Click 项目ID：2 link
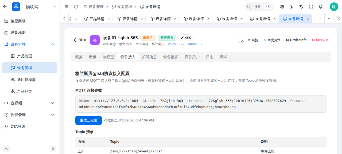This screenshot has width=342, height=154. pyautogui.click(x=195, y=44)
